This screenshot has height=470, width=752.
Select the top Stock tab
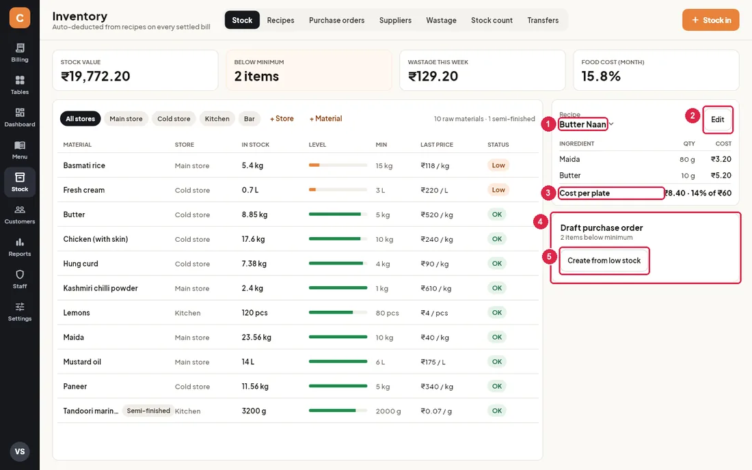click(x=242, y=20)
